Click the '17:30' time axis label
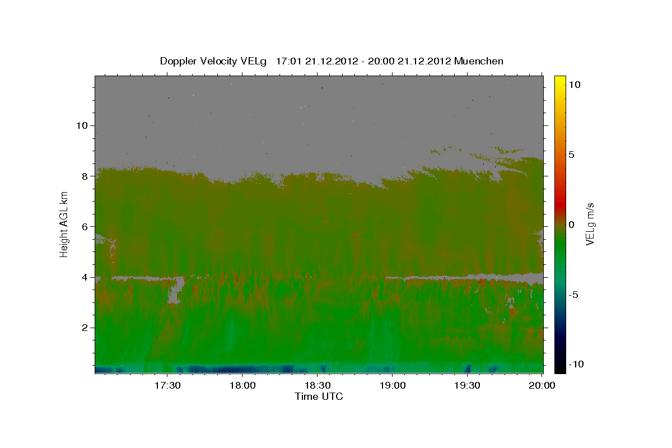This screenshot has width=672, height=448. coord(167,386)
